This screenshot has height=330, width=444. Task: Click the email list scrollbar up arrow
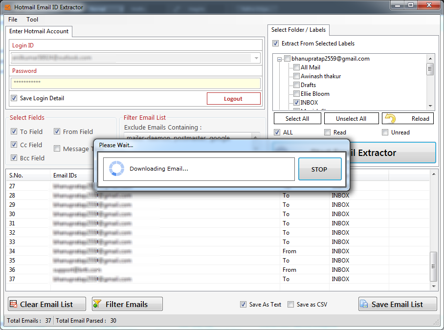point(434,174)
